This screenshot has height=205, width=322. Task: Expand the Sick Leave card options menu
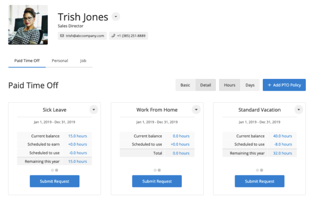pyautogui.click(x=93, y=110)
